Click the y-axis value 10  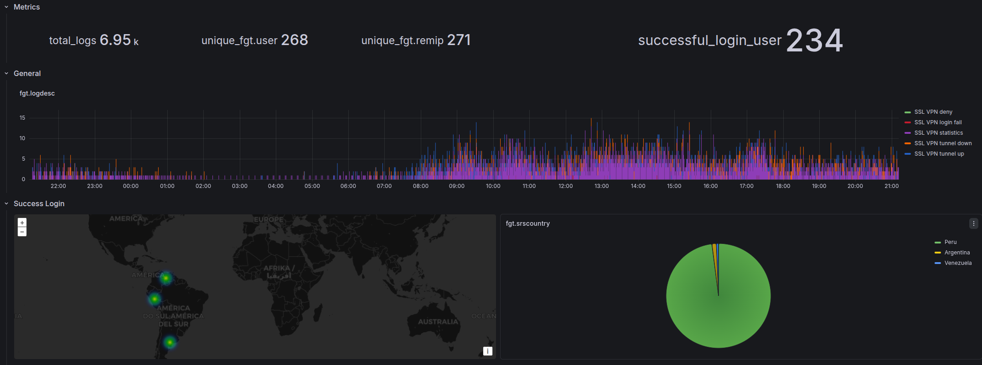(x=22, y=138)
